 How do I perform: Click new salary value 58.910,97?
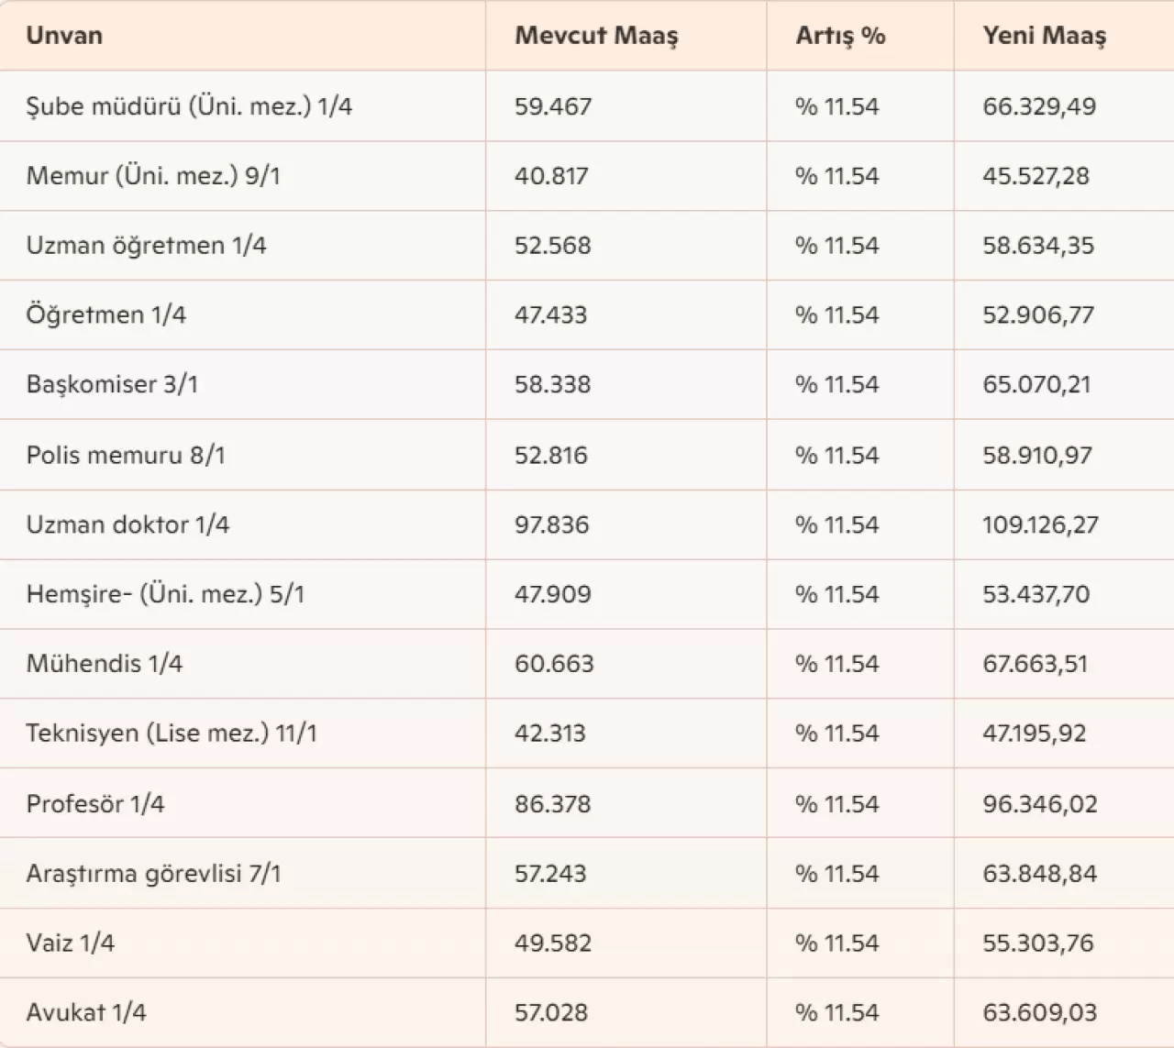[1037, 455]
